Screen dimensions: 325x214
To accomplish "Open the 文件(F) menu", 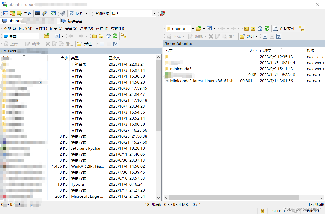I will point(41,28).
